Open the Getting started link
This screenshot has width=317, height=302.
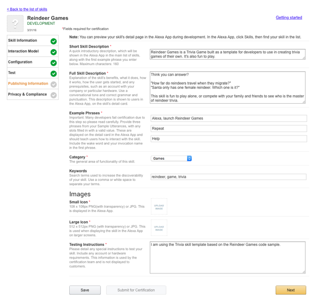point(289,17)
